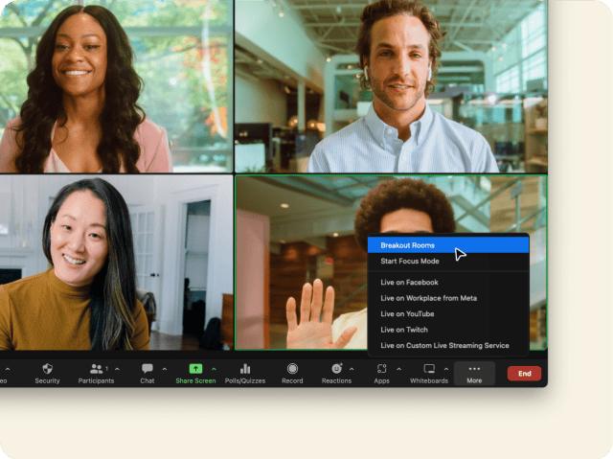The width and height of the screenshot is (613, 459).
Task: Expand the arrow next to Share Screen
Action: 214,369
